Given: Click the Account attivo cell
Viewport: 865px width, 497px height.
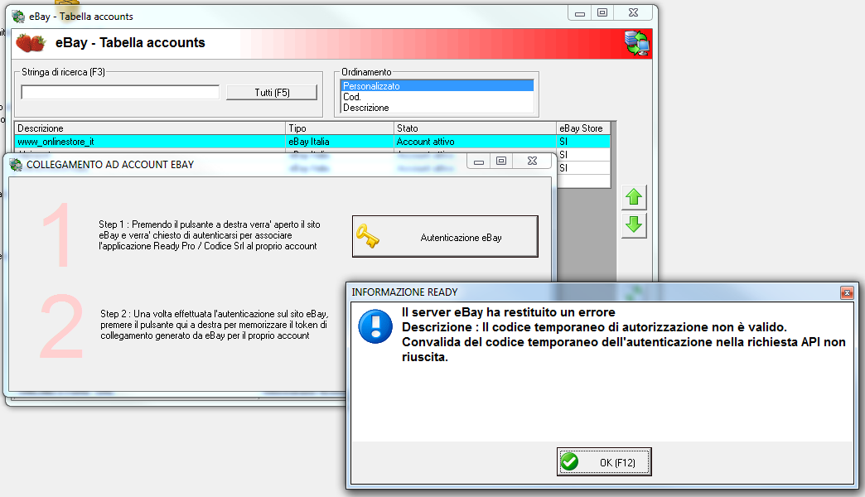Looking at the screenshot, I should pyautogui.click(x=475, y=142).
